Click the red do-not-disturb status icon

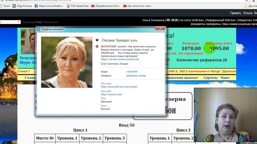point(97,46)
